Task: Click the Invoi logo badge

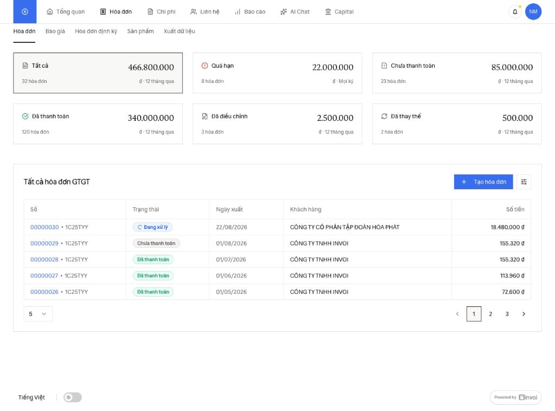Action: [x=515, y=397]
